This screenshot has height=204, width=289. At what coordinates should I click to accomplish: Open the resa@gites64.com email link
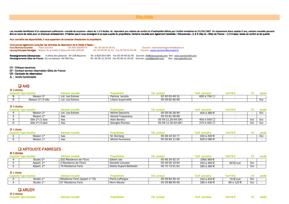tap(155, 59)
